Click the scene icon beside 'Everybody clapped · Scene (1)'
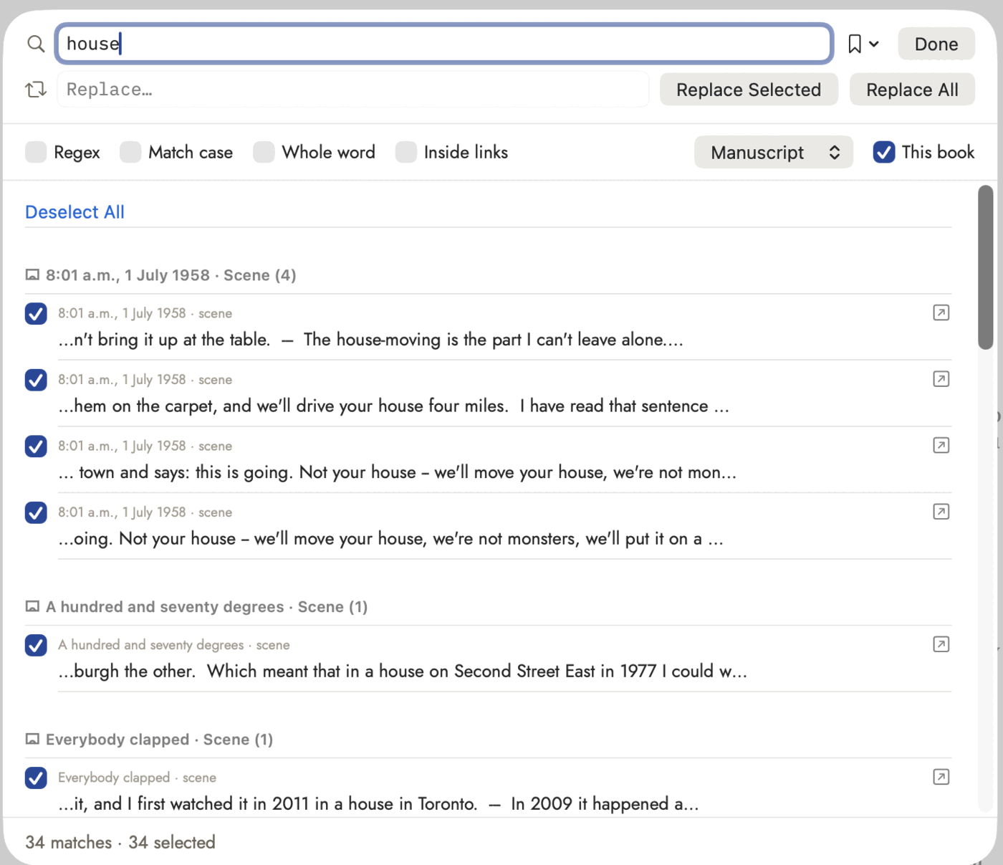This screenshot has height=865, width=1003. click(x=32, y=740)
